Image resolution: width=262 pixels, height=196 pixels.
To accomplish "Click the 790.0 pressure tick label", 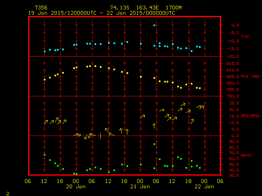I will (x=230, y=96).
